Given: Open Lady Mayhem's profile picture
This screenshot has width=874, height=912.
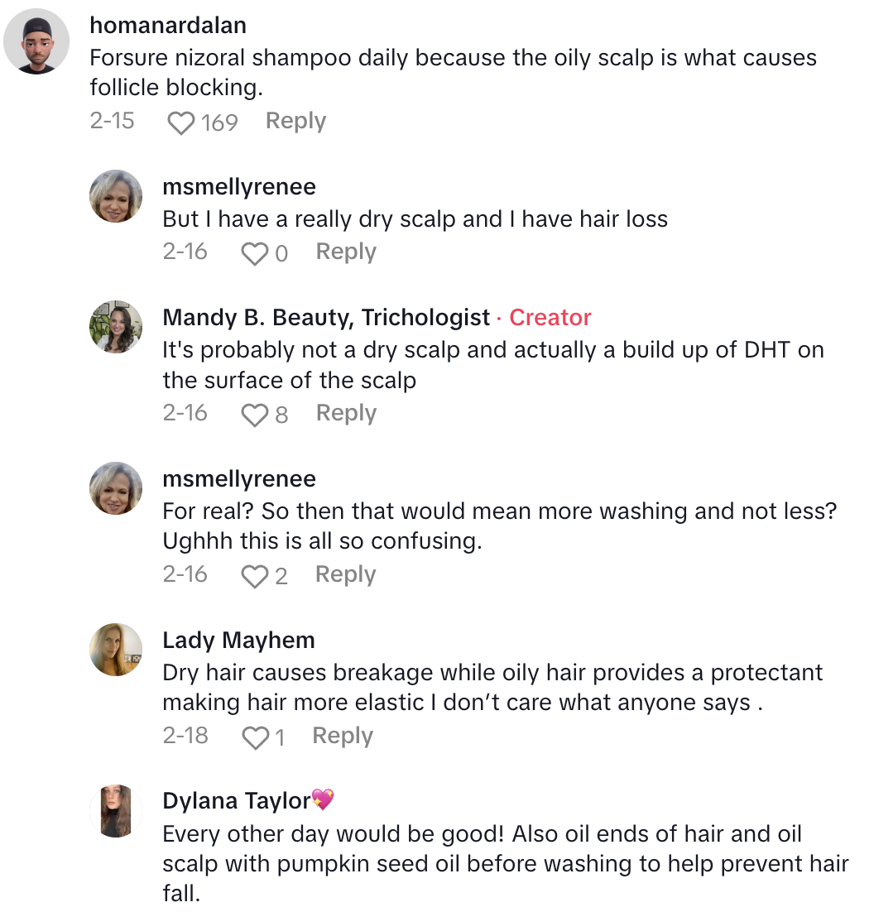Looking at the screenshot, I should [x=116, y=650].
